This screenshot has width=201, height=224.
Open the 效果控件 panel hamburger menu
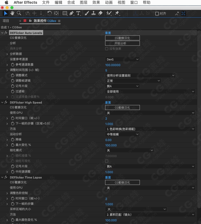[x=59, y=21]
